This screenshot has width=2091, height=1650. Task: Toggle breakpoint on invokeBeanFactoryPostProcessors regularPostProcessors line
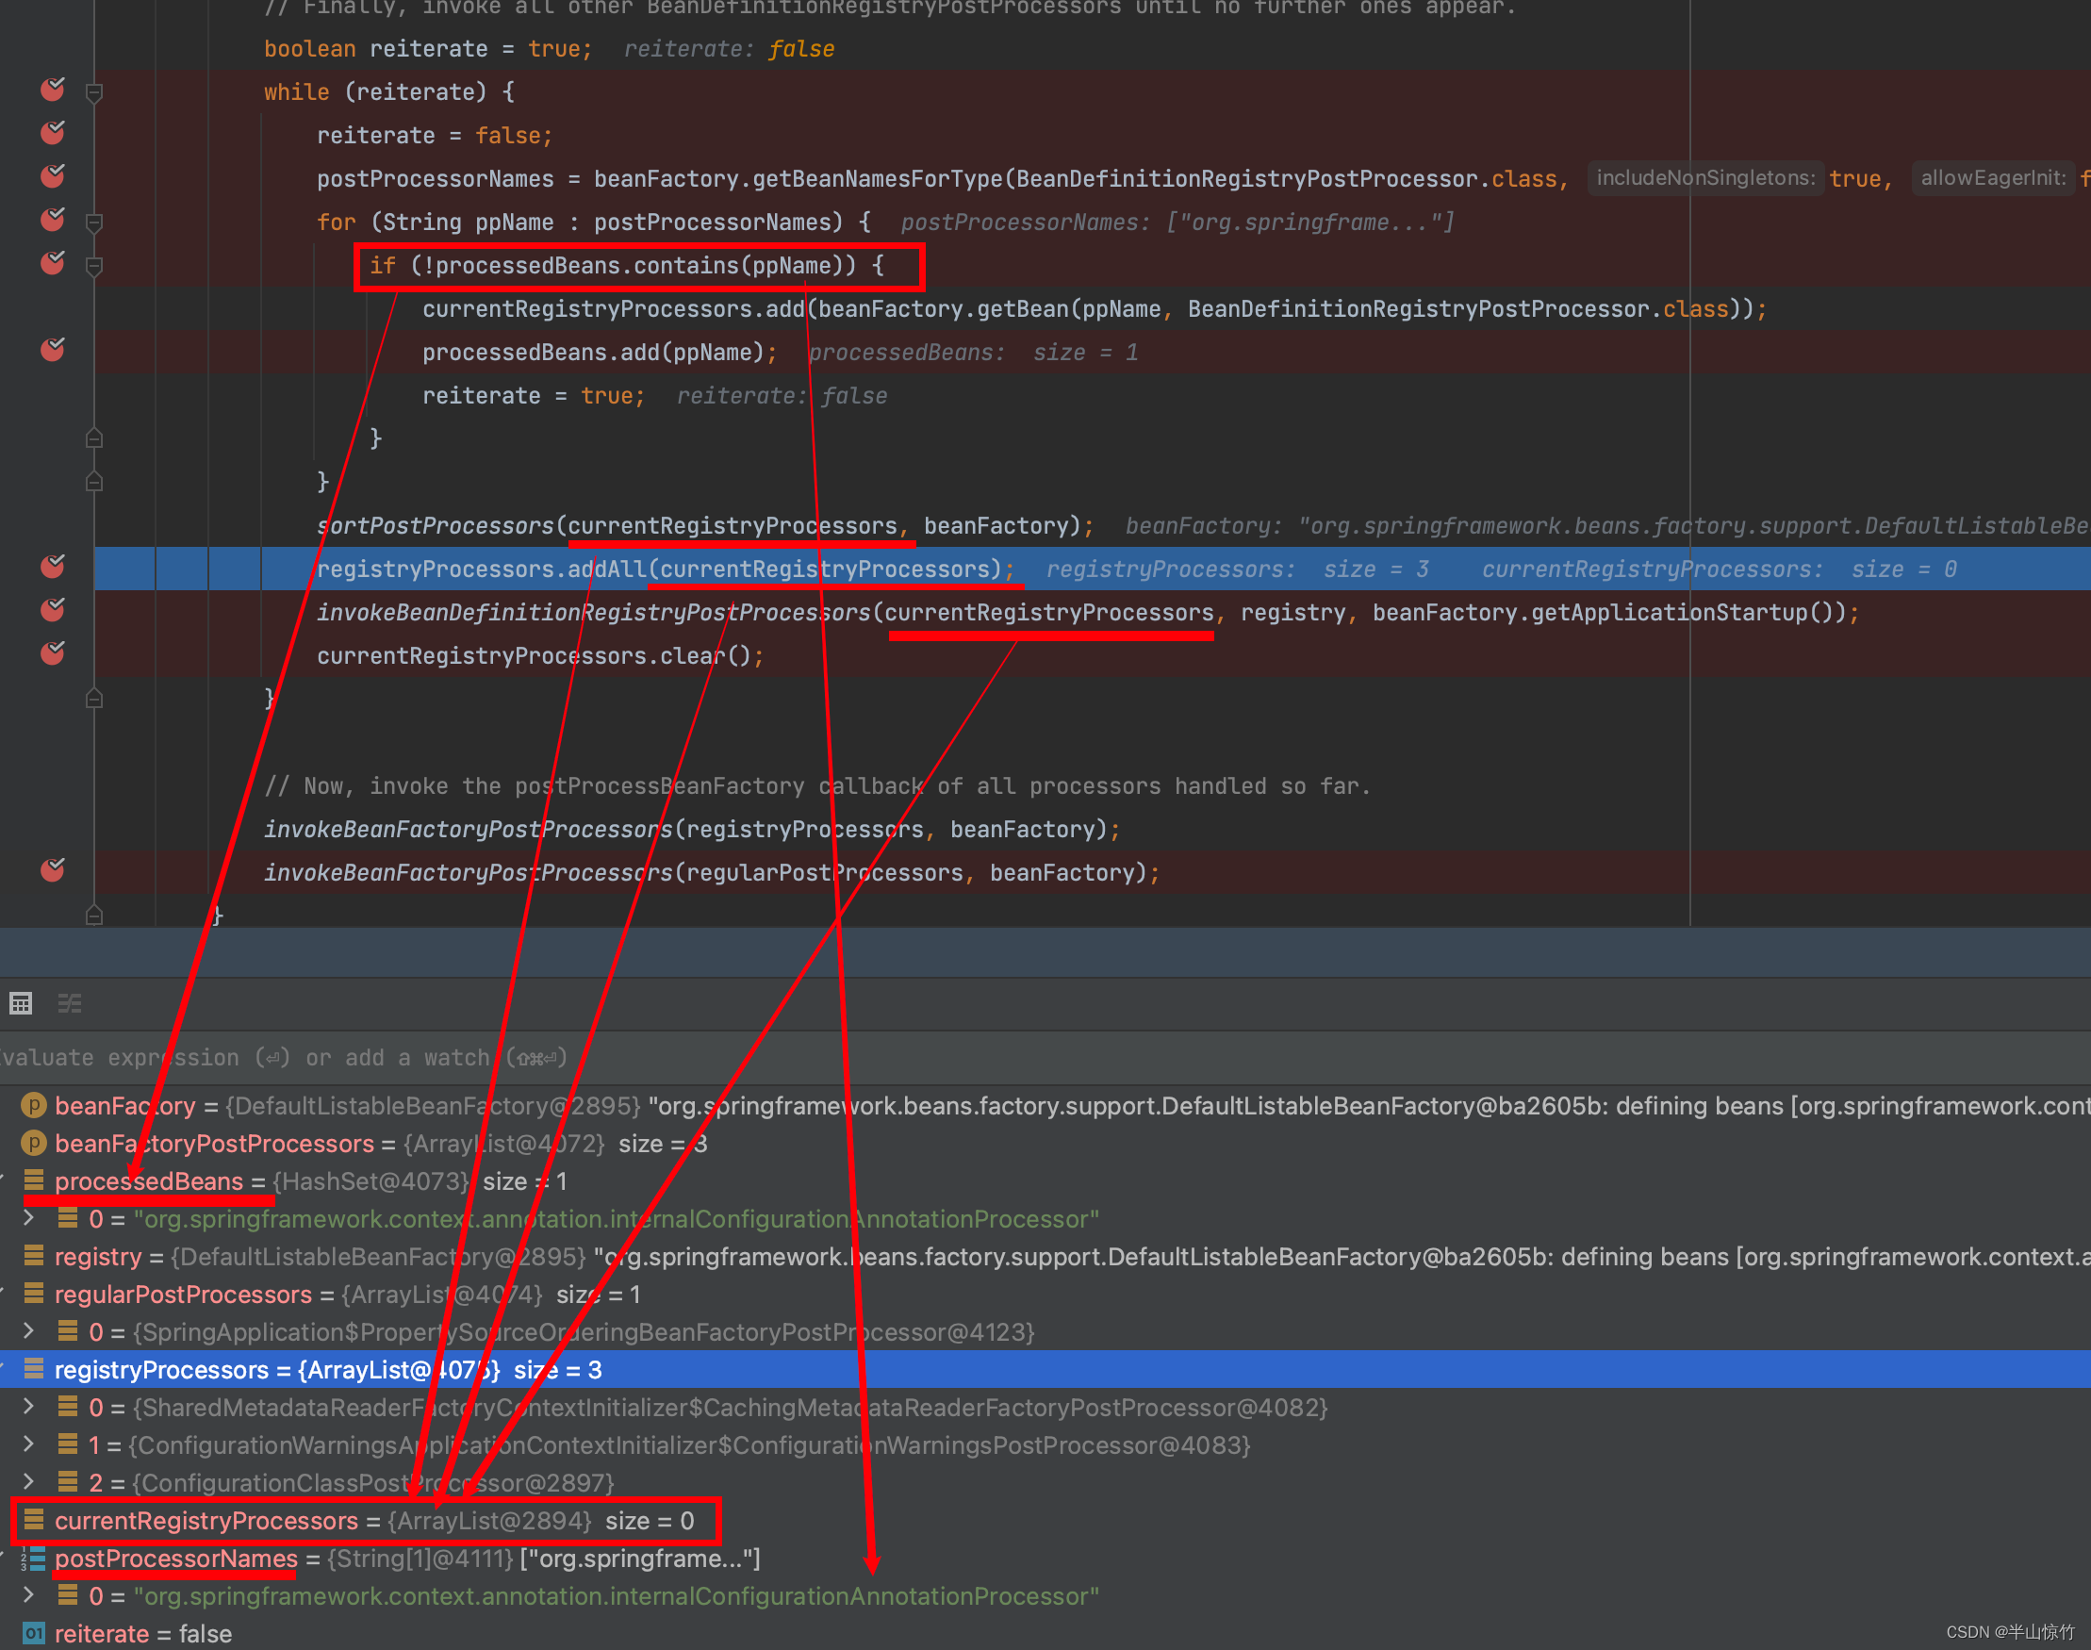(x=53, y=871)
